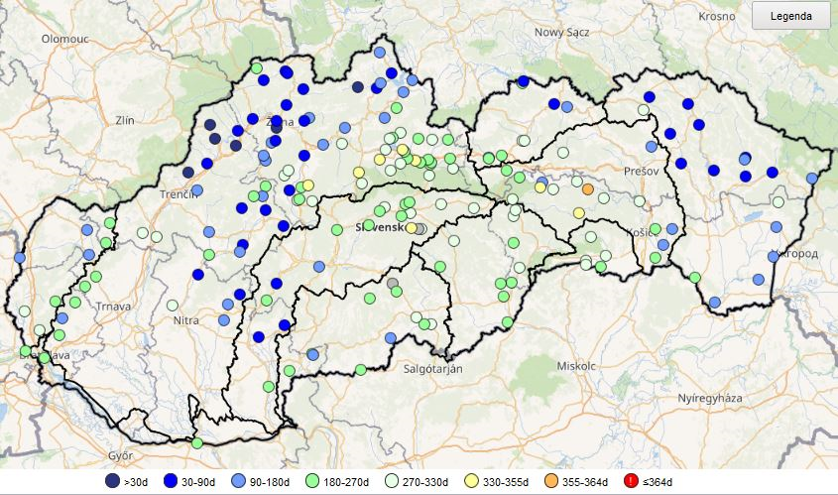Select the green marker on the southern border above Győr
Screen dimensions: 838x495
click(197, 442)
